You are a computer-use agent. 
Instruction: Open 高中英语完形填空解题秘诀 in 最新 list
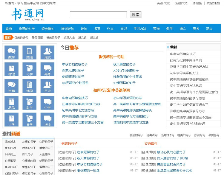189,79
